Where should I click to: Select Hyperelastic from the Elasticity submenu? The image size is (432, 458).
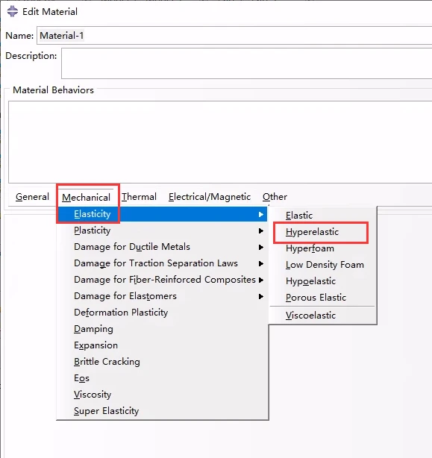click(312, 232)
